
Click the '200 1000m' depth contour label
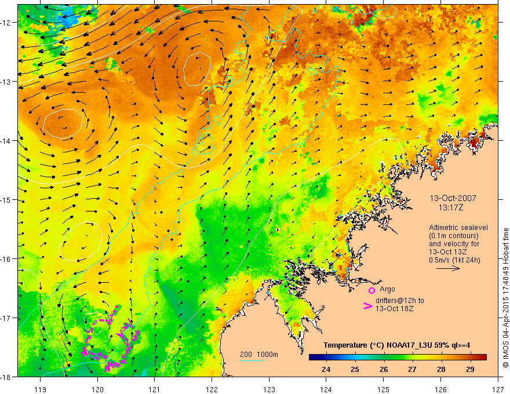click(x=259, y=355)
